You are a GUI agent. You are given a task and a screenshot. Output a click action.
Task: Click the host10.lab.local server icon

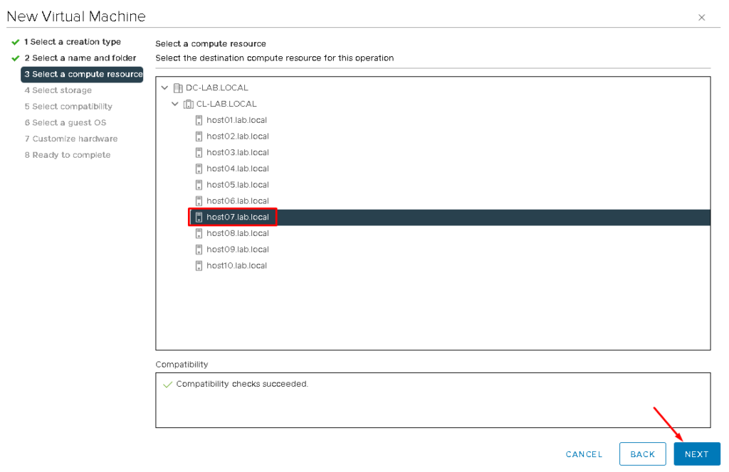point(199,266)
